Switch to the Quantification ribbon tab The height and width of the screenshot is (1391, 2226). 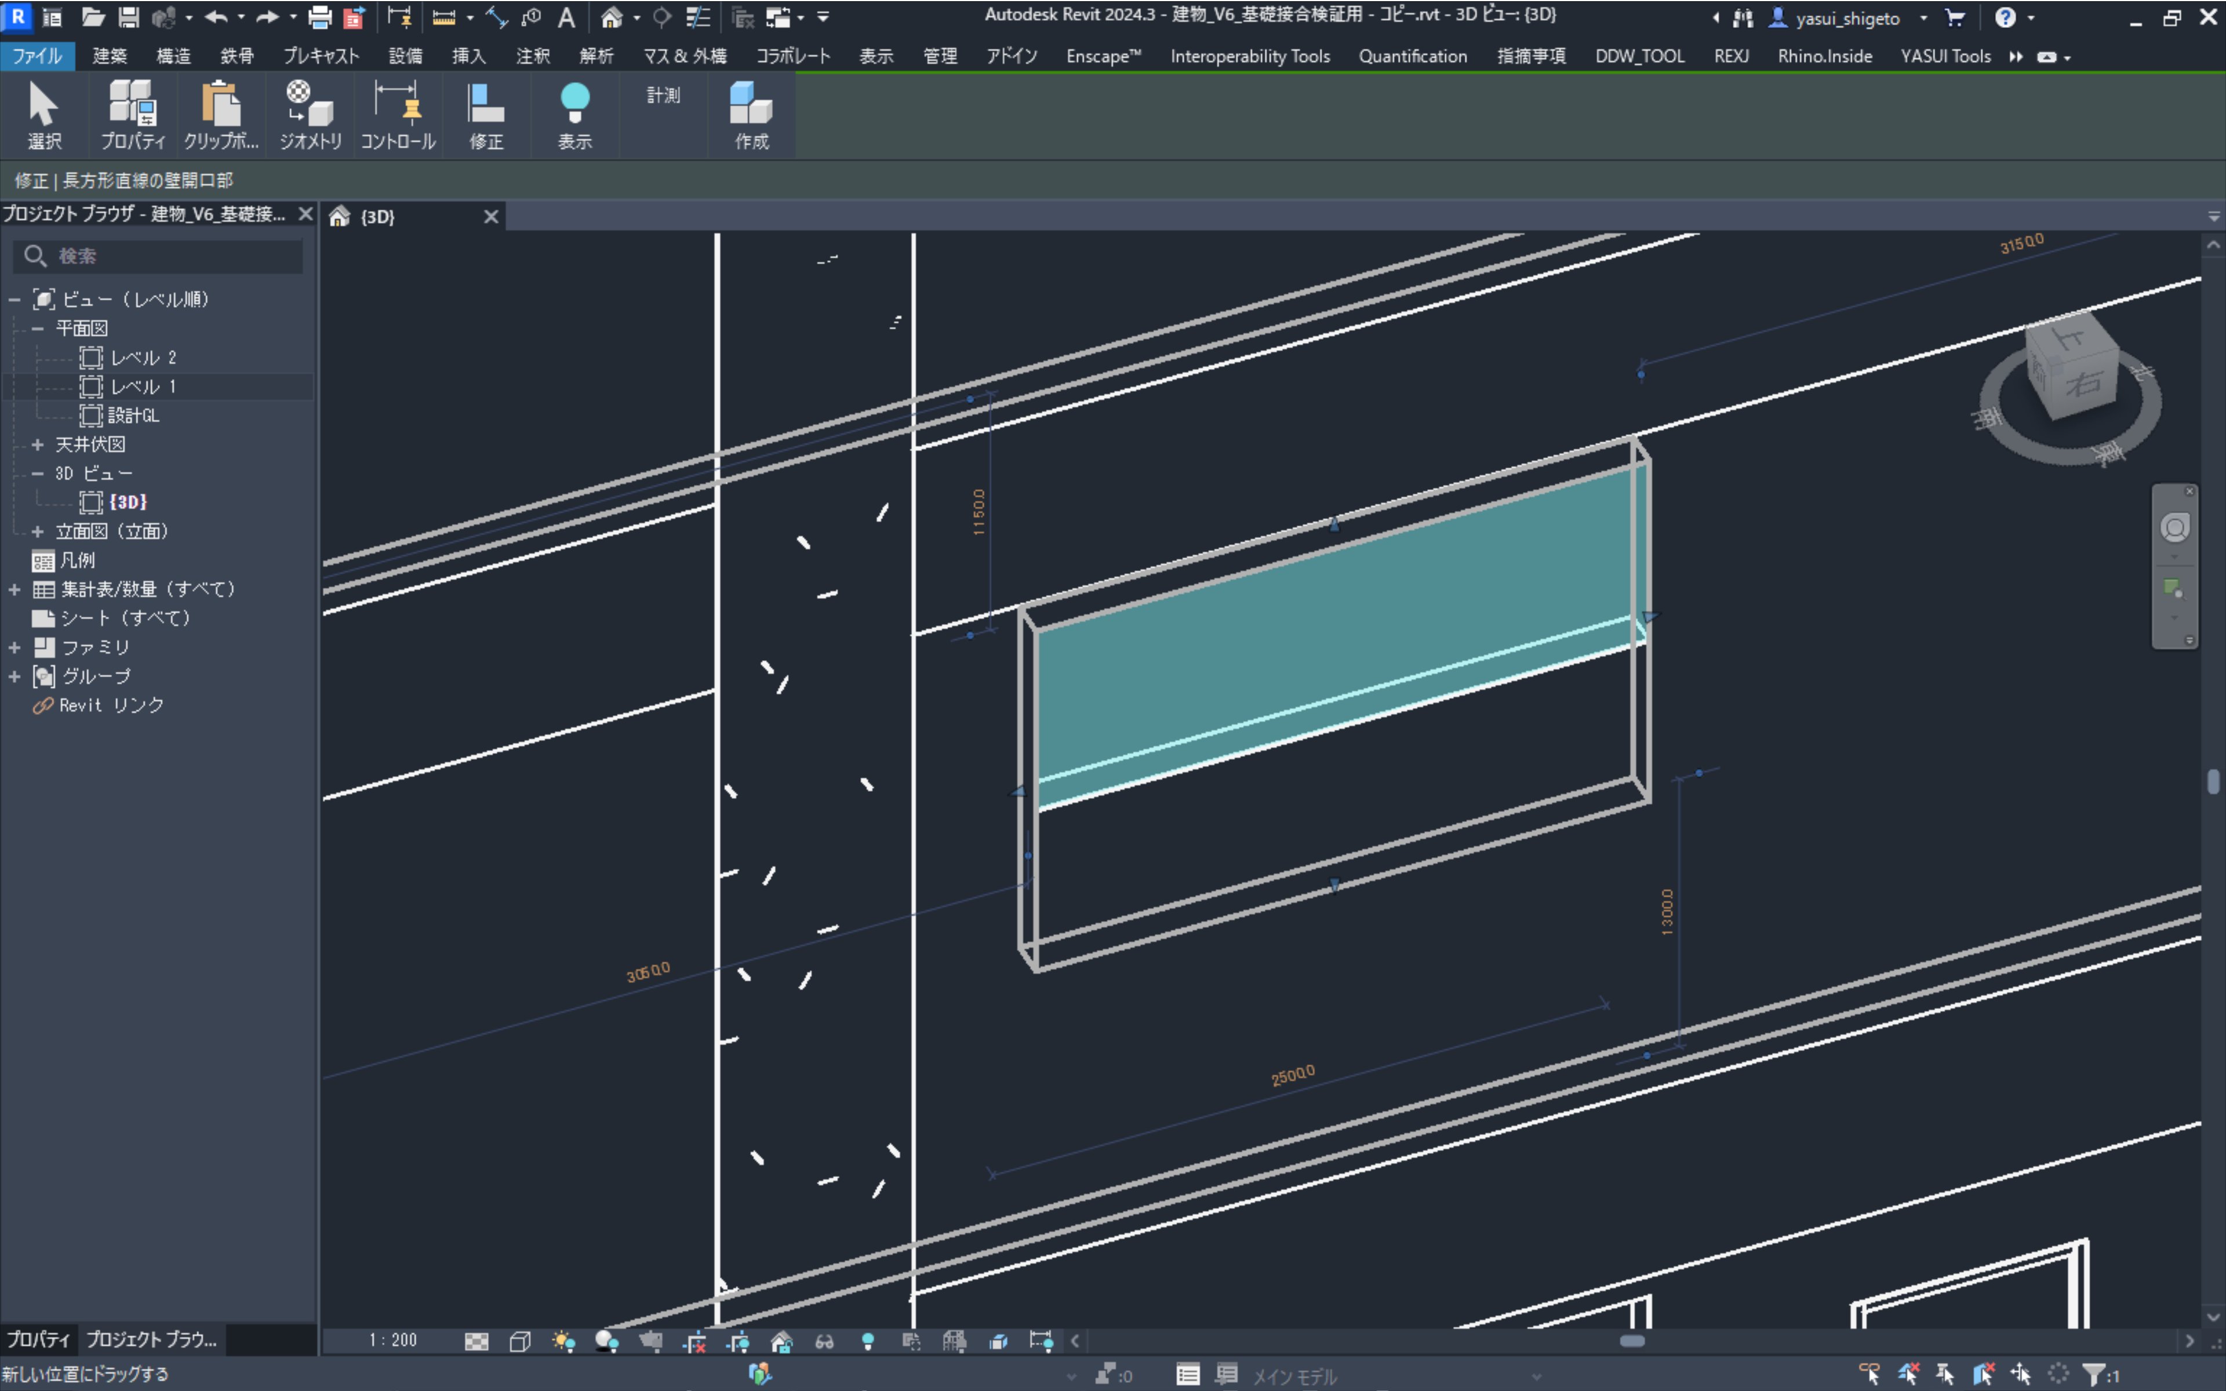click(1413, 56)
